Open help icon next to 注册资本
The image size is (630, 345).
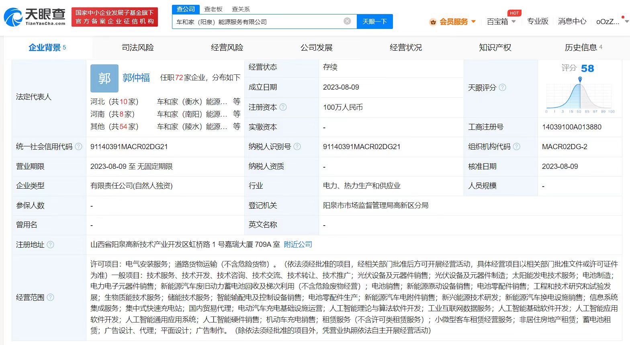click(x=283, y=107)
